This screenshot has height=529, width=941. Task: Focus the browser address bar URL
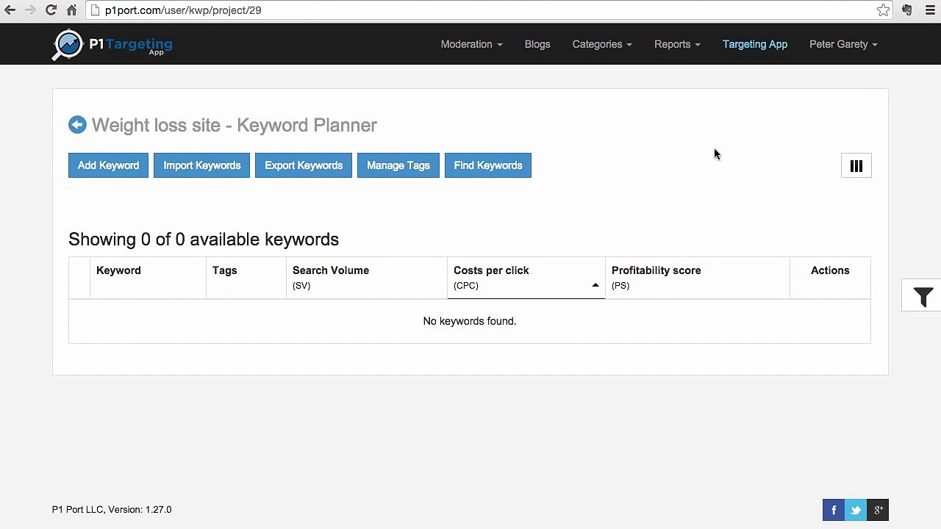[x=183, y=10]
